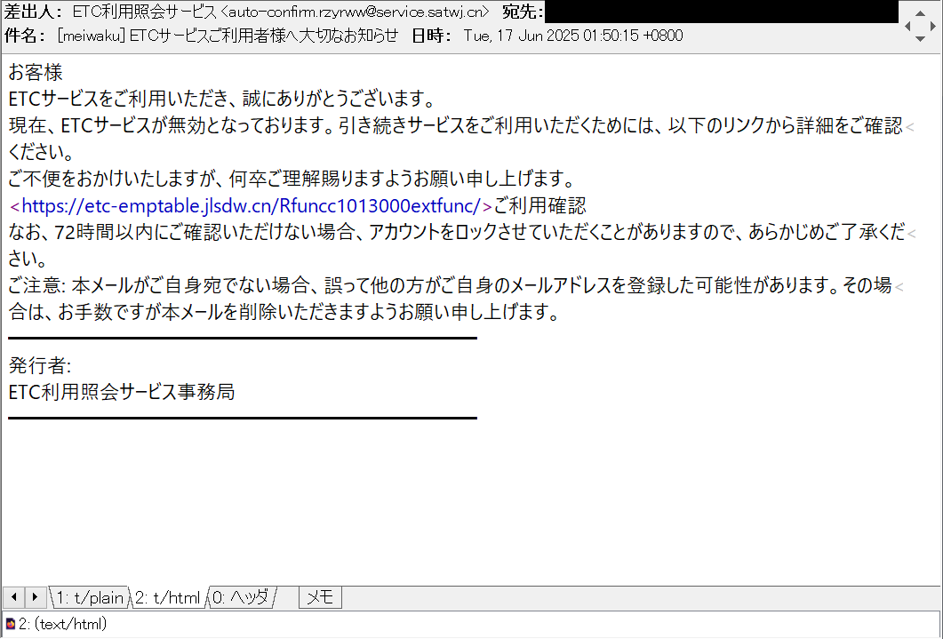Switch to the 1: t/plain tab
This screenshot has width=943, height=639.
tap(90, 597)
